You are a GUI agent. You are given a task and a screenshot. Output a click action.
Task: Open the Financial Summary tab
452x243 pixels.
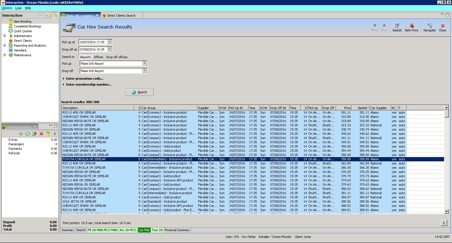click(177, 230)
